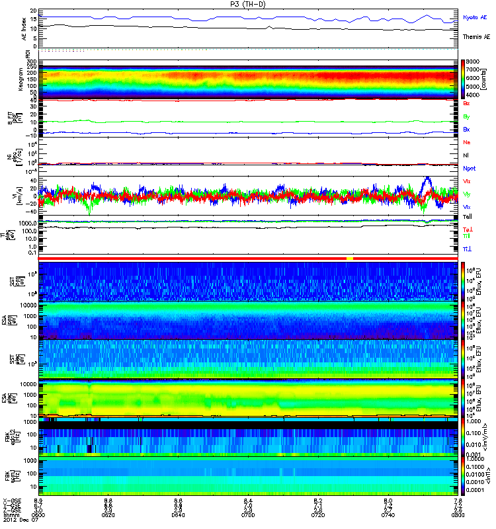Screen dimensions: 496x529
Task: Click the blue Ti⊥ temperature legend label
Action: pyautogui.click(x=467, y=249)
